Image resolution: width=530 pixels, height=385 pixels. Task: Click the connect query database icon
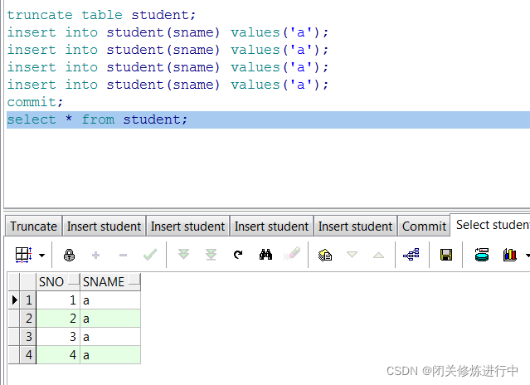pyautogui.click(x=482, y=255)
